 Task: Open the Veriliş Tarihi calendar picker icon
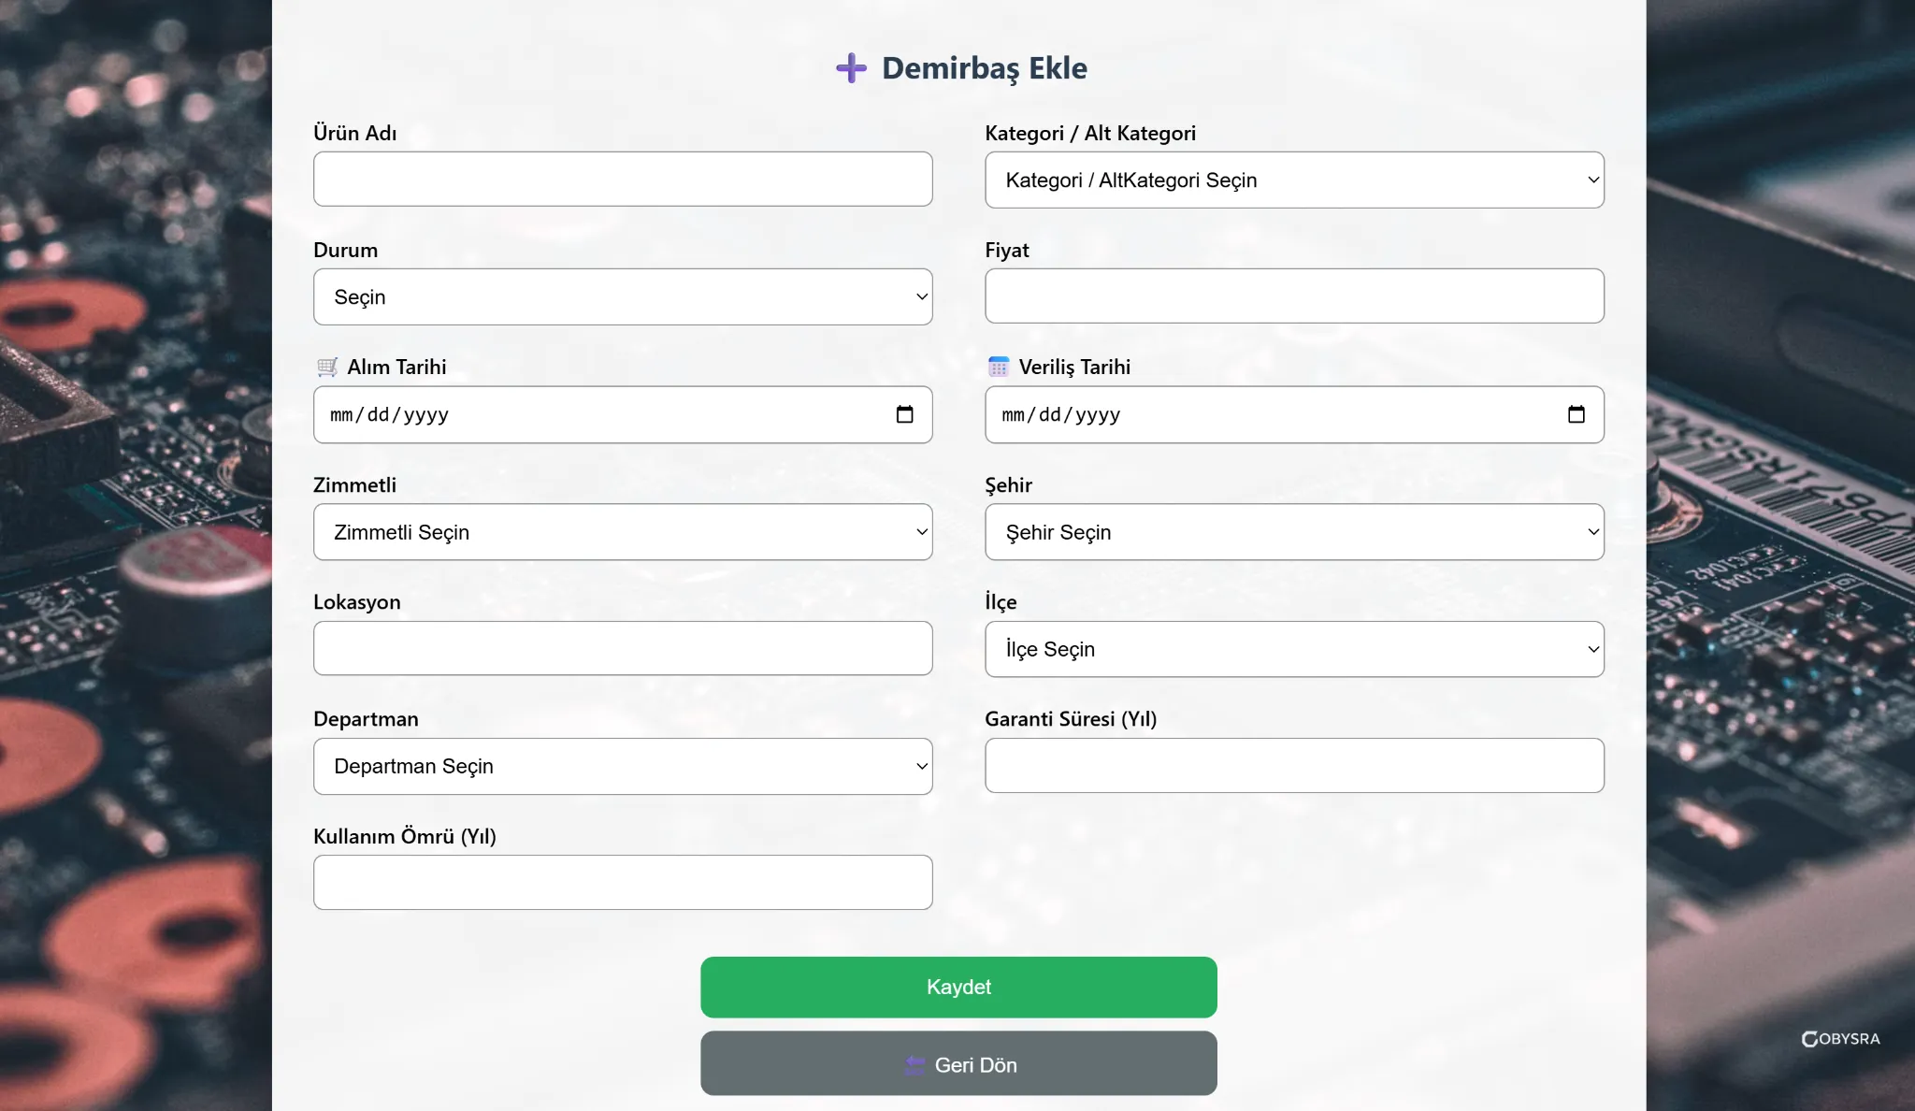tap(1576, 414)
